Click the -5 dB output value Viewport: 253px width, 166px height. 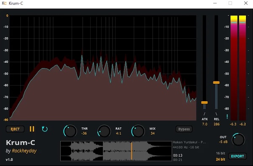(x=223, y=142)
